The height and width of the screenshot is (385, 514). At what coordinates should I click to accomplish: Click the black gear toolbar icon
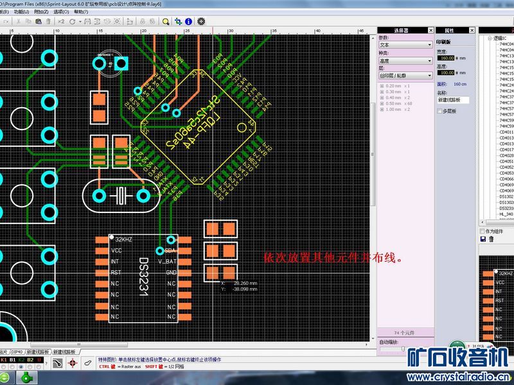(x=201, y=22)
